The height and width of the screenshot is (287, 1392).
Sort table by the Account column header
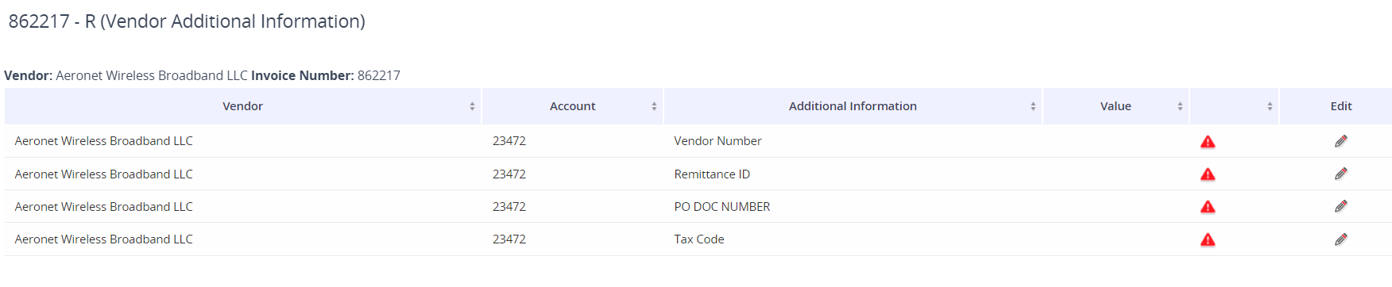click(572, 106)
